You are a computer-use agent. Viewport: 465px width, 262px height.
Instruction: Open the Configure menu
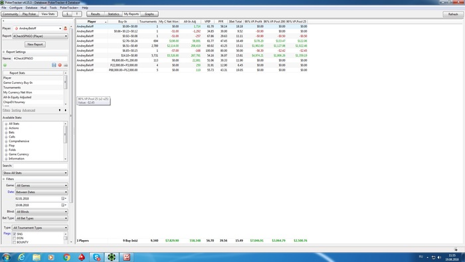point(16,8)
